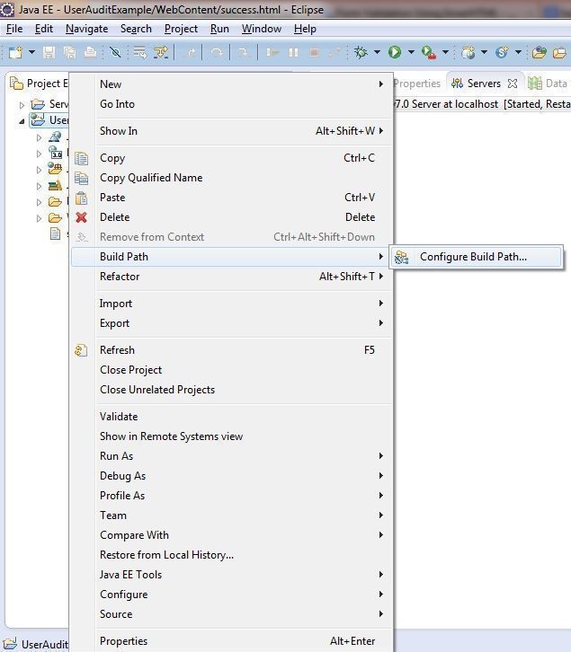Select Close Project
Screen dimensions: 571x652
tap(231, 370)
